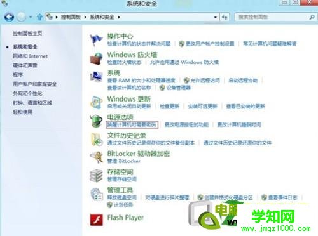Viewport: 318px width, 236px height.
Task: Open 管理工具 heading
Action: pyautogui.click(x=120, y=190)
